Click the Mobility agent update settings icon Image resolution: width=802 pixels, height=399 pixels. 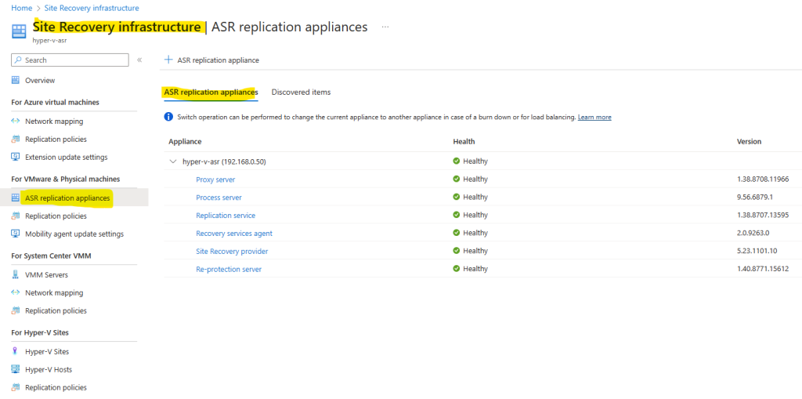click(16, 234)
